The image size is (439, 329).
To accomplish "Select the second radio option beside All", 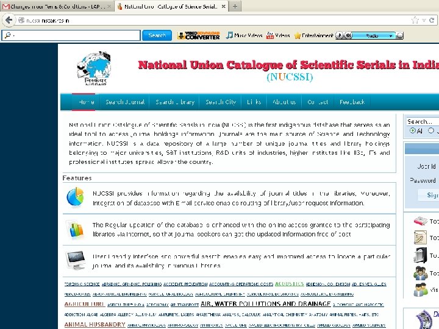I will pyautogui.click(x=431, y=130).
